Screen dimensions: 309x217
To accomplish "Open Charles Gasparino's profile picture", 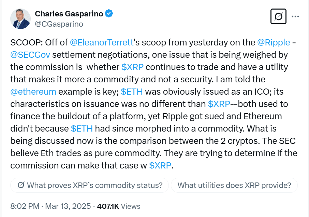I will click(x=20, y=19).
